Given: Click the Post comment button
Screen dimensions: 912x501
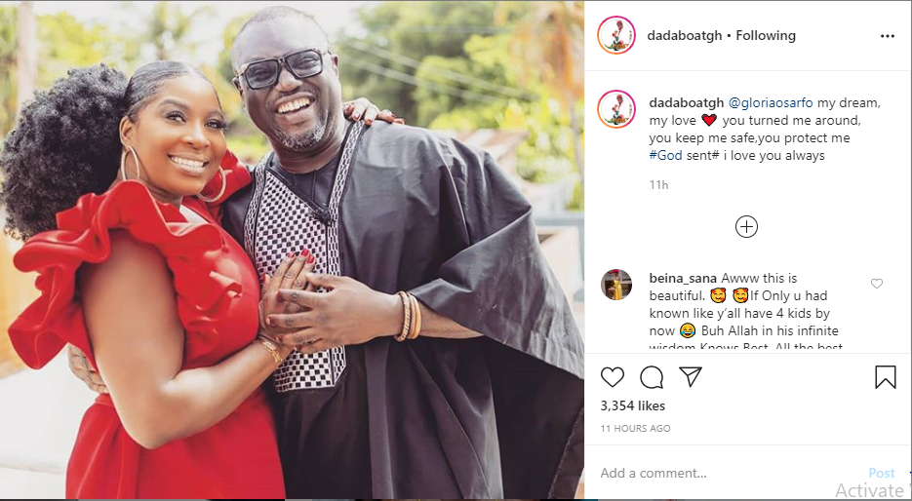Looking at the screenshot, I should tap(881, 473).
